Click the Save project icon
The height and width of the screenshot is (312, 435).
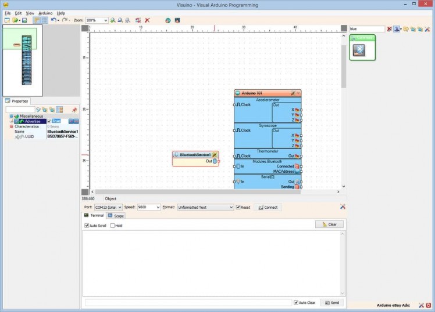(24, 20)
